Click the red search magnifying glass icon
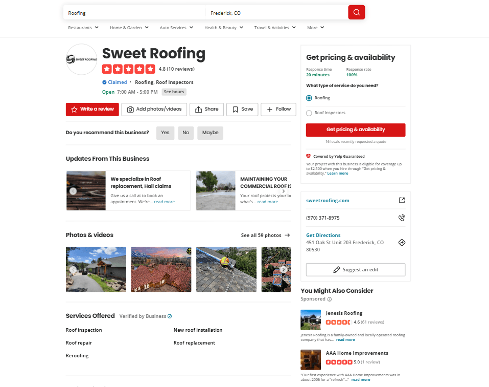This screenshot has height=387, width=489. (x=356, y=12)
